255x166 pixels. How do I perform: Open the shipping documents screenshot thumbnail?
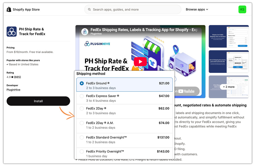pos(229,61)
